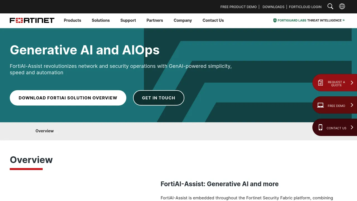Screen dimensions: 357x201
Task: Click the FortiGuard Labs shield icon
Action: tap(275, 20)
